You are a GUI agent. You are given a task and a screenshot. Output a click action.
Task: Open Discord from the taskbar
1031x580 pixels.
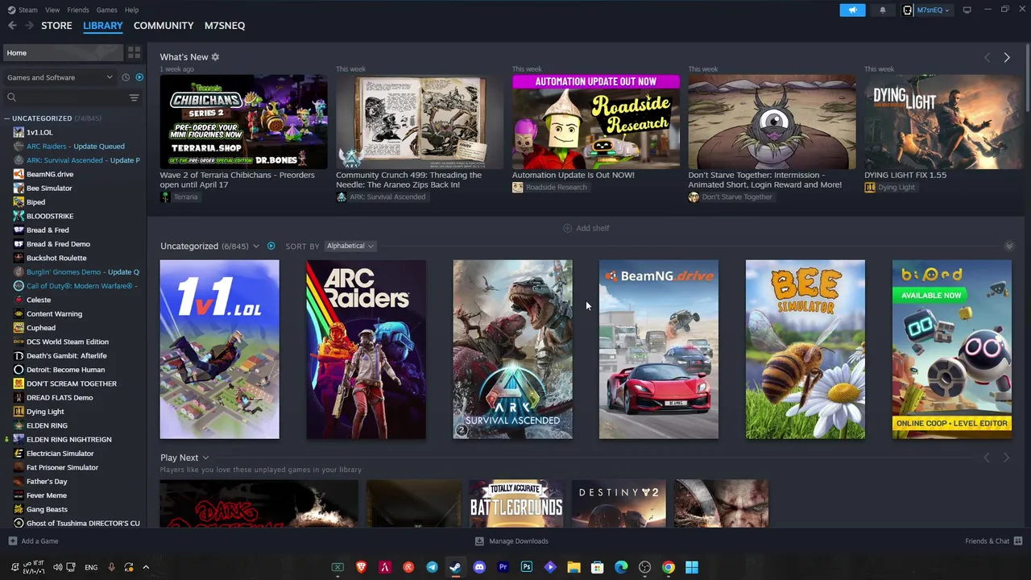[x=479, y=567]
